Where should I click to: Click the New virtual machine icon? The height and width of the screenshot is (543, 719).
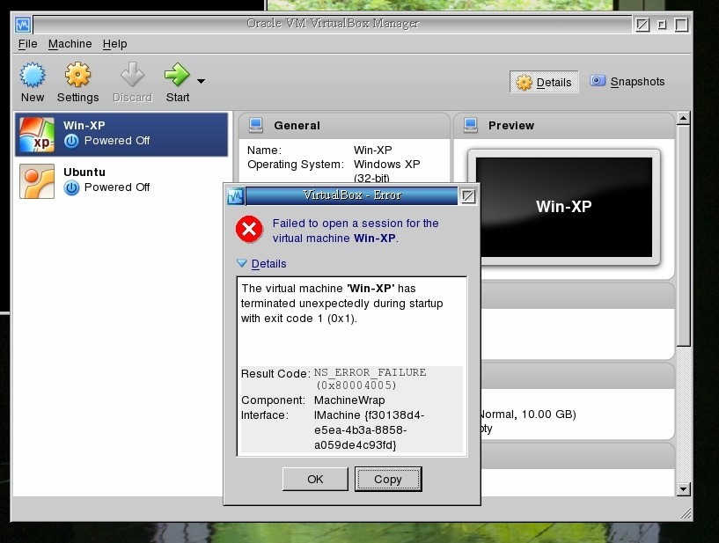33,75
